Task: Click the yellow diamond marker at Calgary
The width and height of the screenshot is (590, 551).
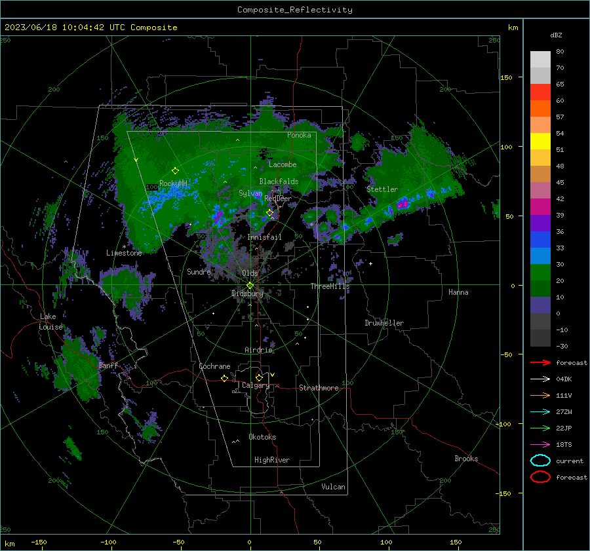Action: (x=259, y=377)
